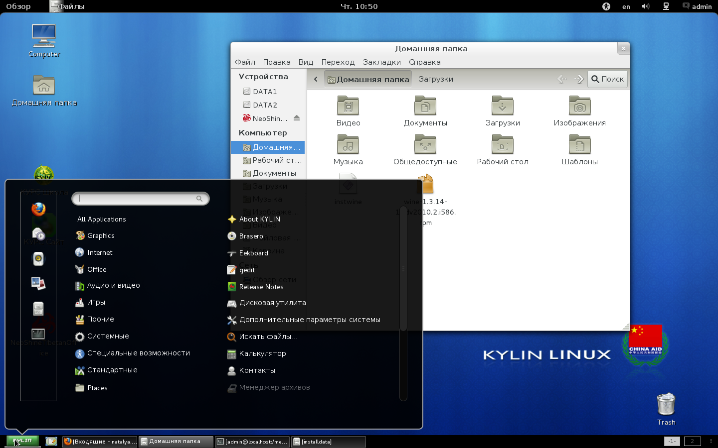
Task: Open the gedit text editor
Action: [x=247, y=270]
